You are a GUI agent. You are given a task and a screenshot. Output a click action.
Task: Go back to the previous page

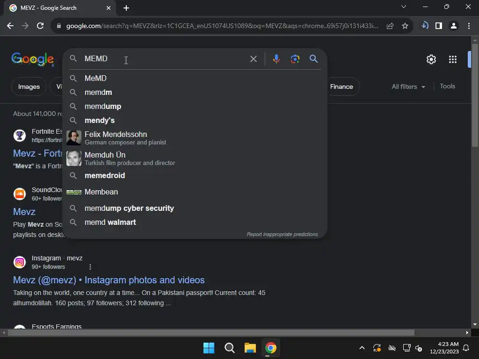point(10,26)
